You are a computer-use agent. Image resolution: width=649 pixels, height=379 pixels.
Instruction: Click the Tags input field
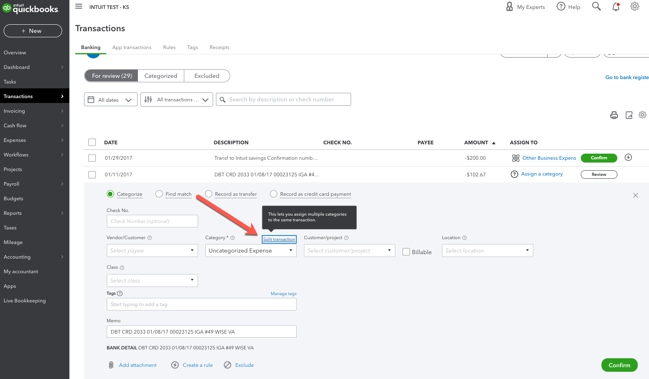pos(202,304)
